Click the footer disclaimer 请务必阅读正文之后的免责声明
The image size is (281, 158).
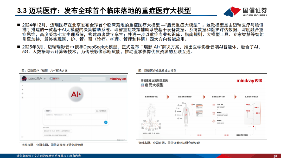tap(49, 156)
